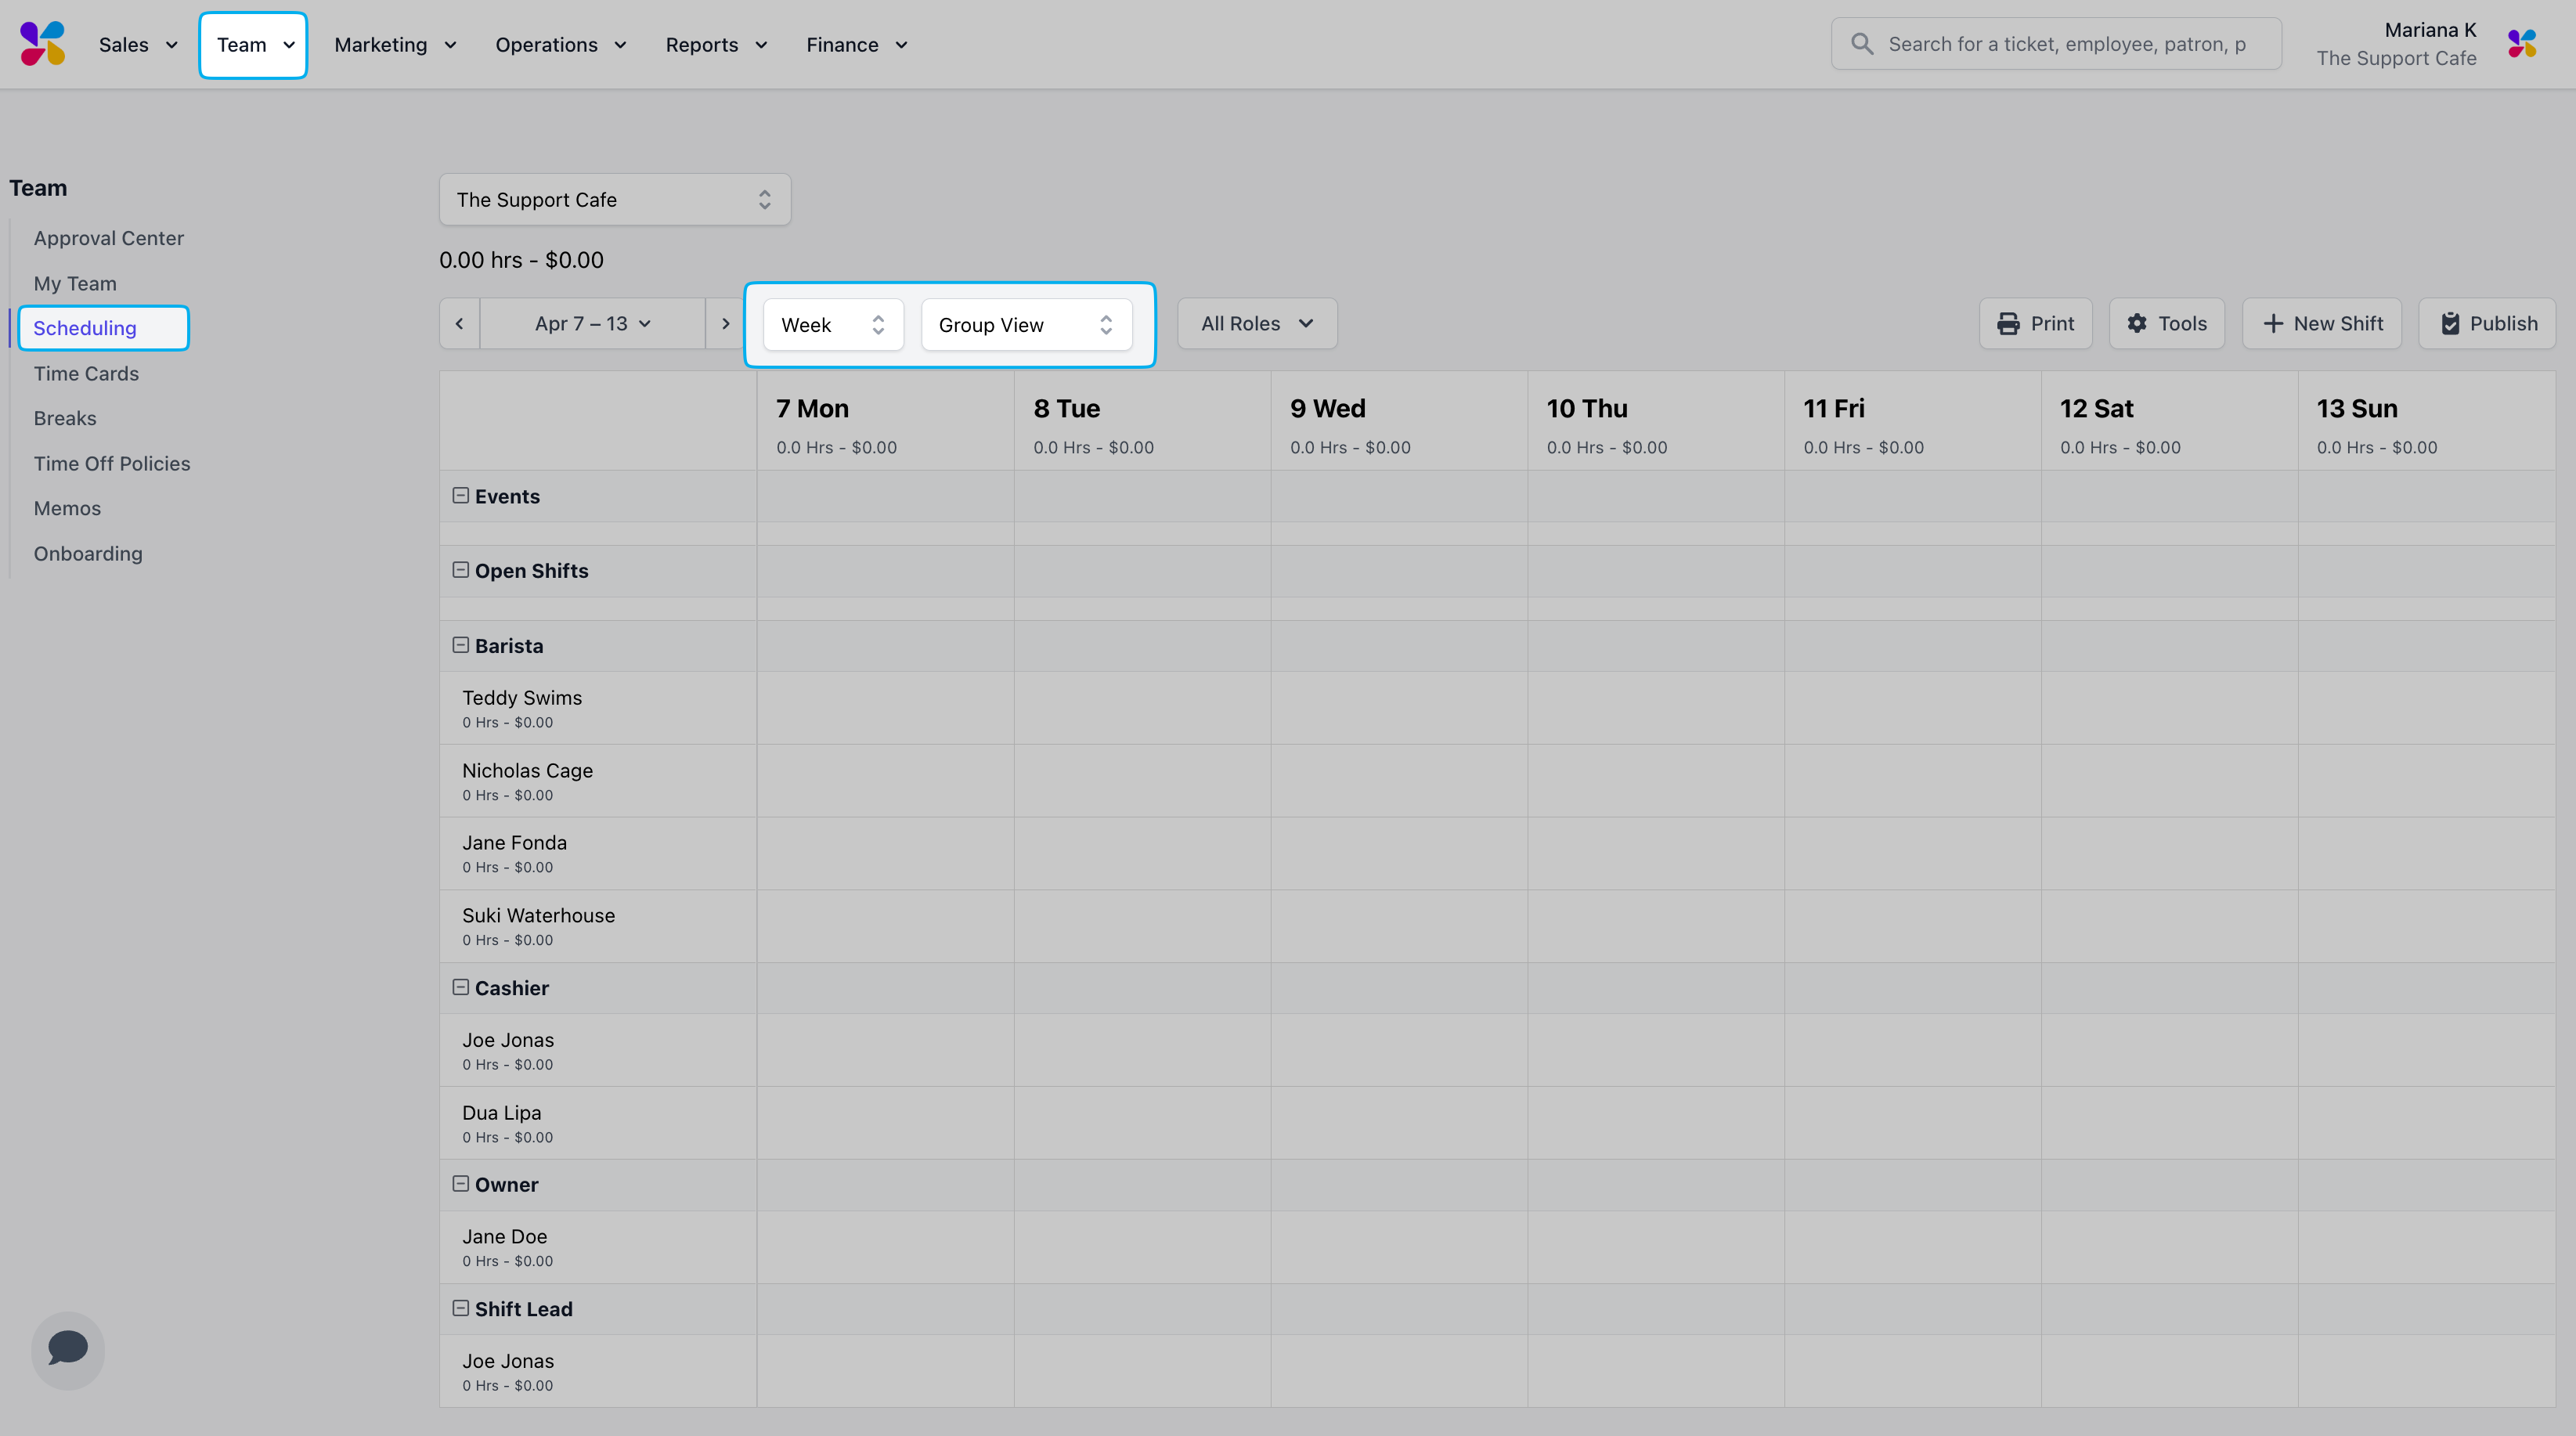Open Tools via the gear icon
2576x1436 pixels.
click(2136, 324)
